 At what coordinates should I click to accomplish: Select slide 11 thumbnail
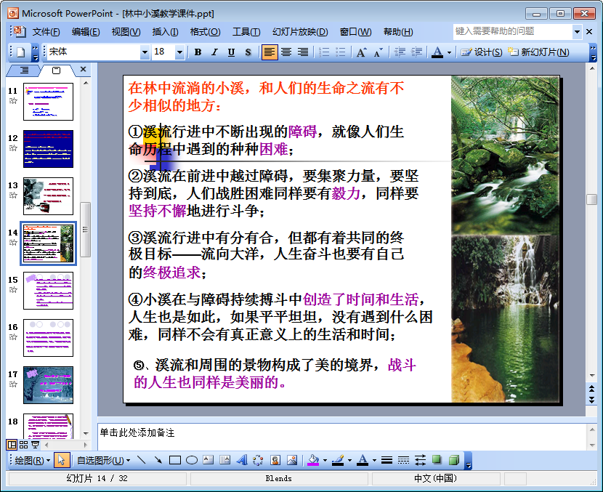(48, 102)
